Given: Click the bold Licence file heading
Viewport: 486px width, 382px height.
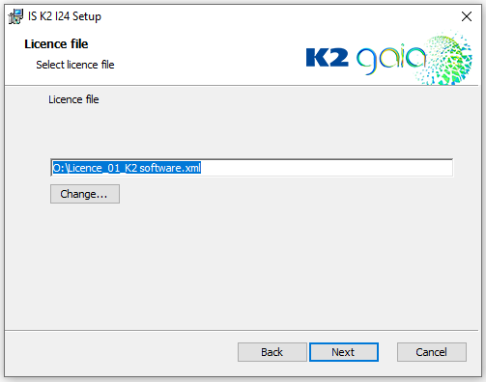Looking at the screenshot, I should (56, 44).
